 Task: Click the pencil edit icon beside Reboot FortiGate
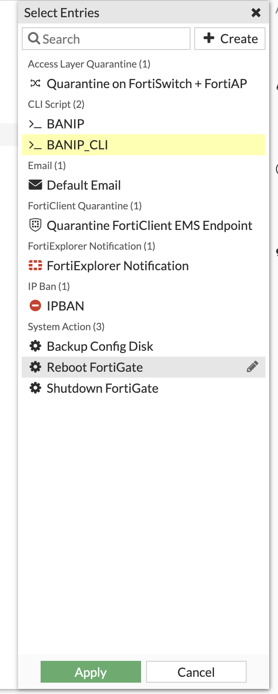pyautogui.click(x=252, y=367)
